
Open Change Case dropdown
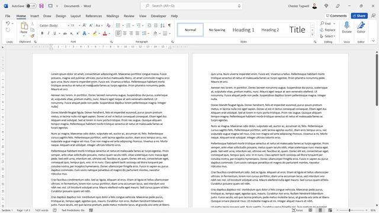[x=99, y=25]
